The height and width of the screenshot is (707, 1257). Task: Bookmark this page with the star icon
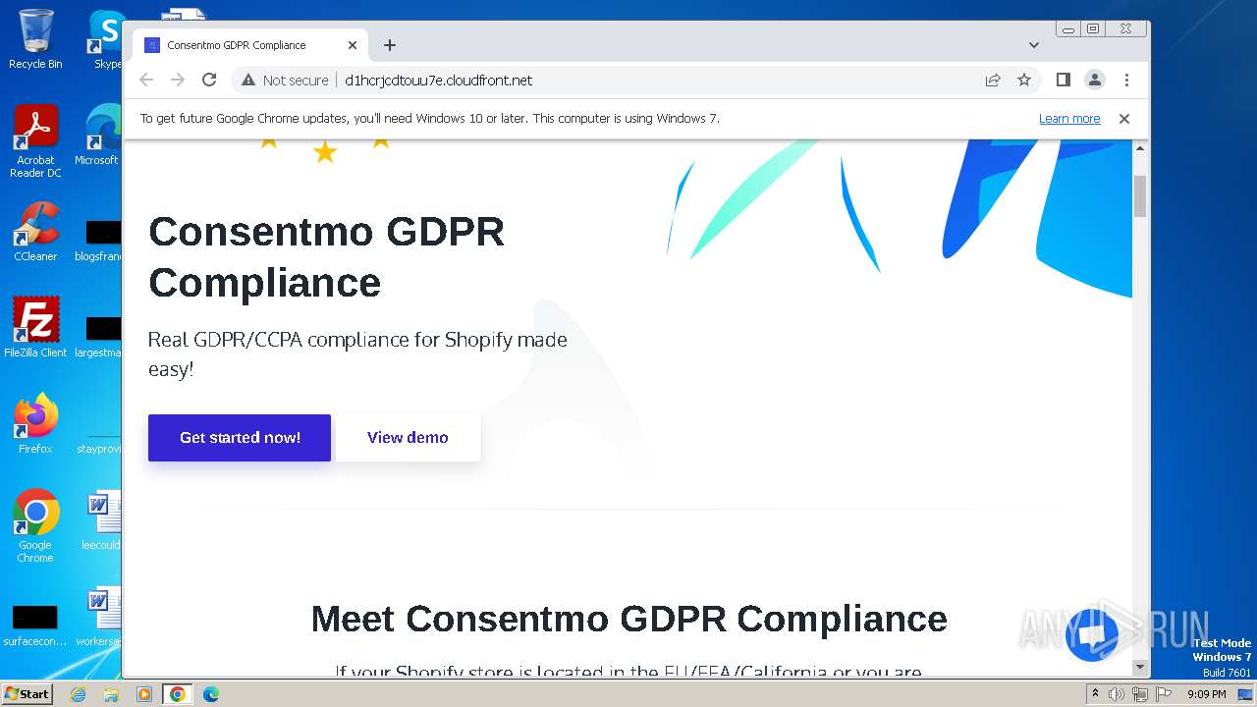click(1024, 81)
